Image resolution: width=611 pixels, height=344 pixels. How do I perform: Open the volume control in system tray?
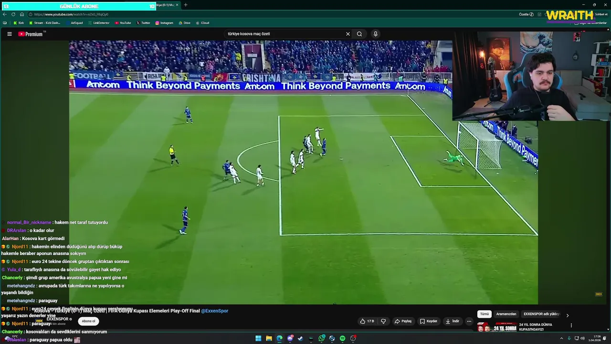coord(582,338)
